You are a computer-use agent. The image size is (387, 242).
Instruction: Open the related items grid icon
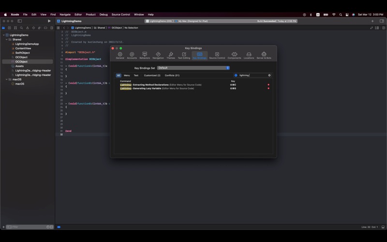[x=58, y=28]
